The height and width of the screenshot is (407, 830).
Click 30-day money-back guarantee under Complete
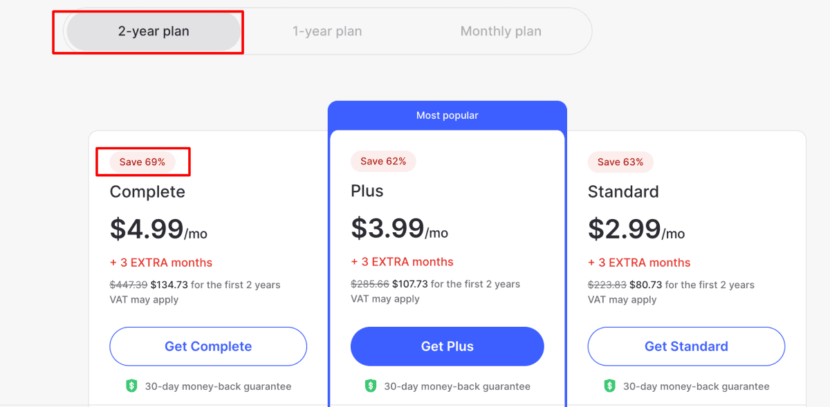point(218,386)
